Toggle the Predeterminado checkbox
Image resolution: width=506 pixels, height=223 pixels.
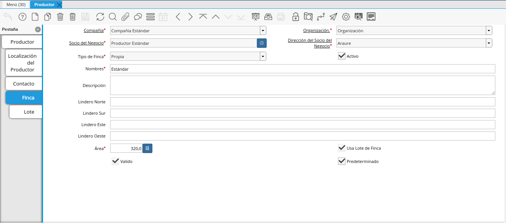pyautogui.click(x=342, y=161)
